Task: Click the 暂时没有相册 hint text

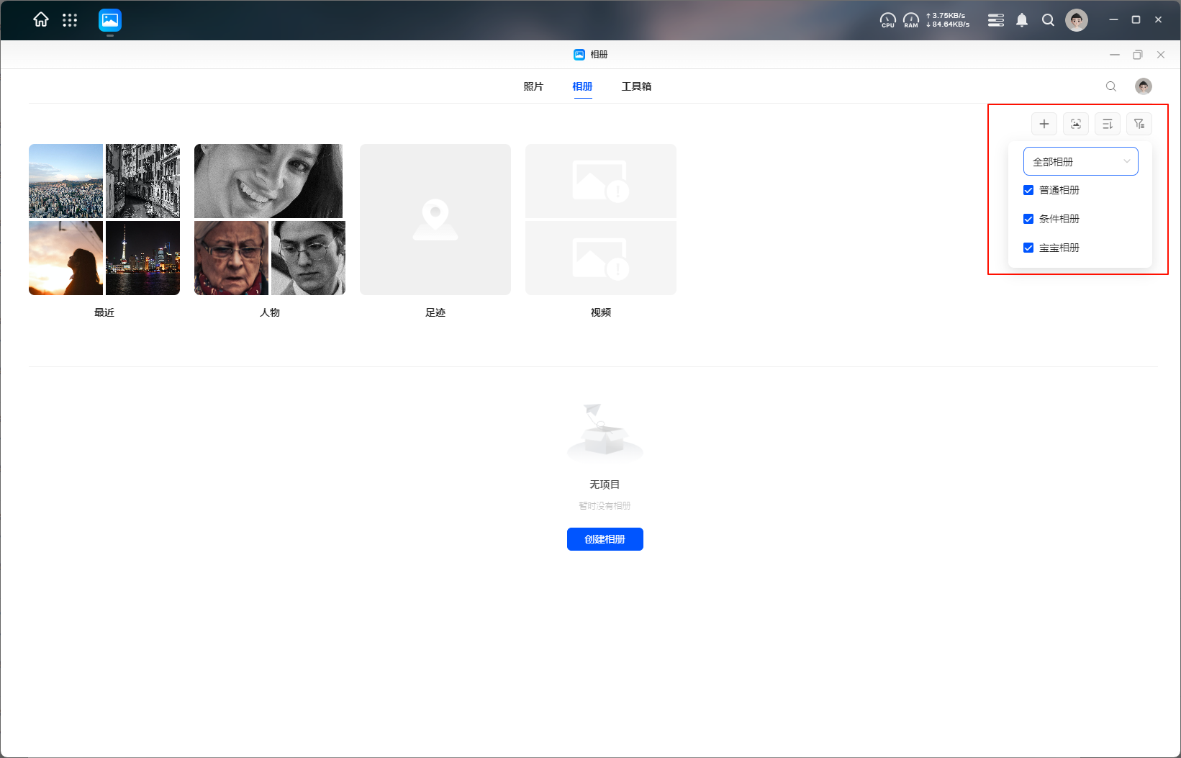Action: [605, 506]
